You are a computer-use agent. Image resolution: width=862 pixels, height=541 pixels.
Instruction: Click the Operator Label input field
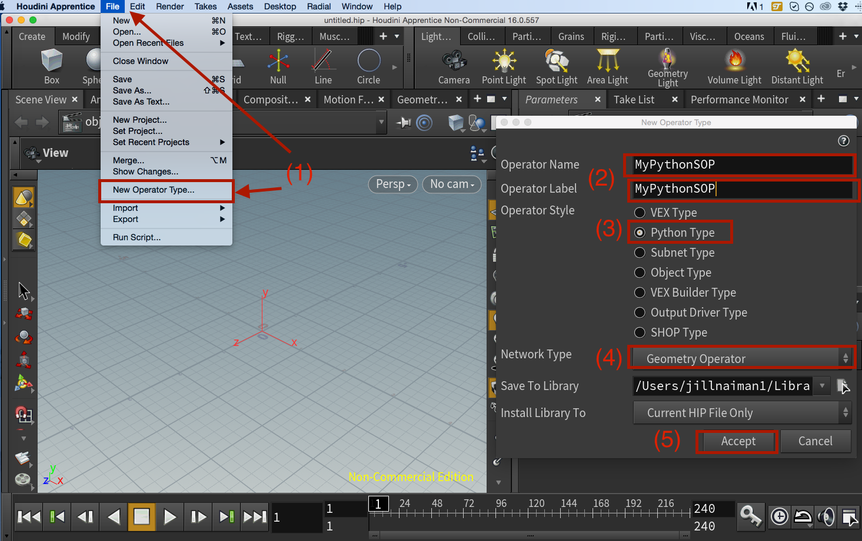pyautogui.click(x=742, y=189)
